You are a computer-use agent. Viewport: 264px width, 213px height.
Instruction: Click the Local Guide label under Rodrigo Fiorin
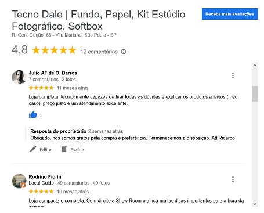pos(41,183)
